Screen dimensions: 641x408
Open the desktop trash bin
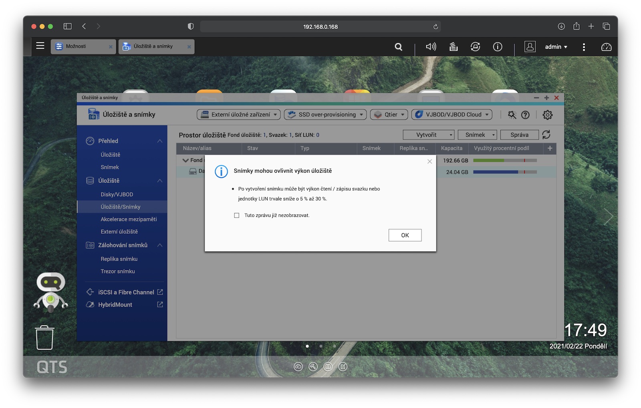point(44,337)
